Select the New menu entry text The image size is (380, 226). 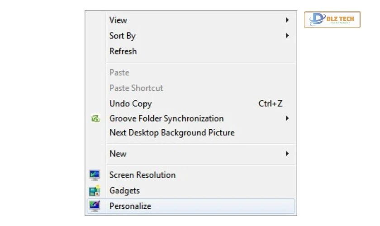click(x=118, y=154)
